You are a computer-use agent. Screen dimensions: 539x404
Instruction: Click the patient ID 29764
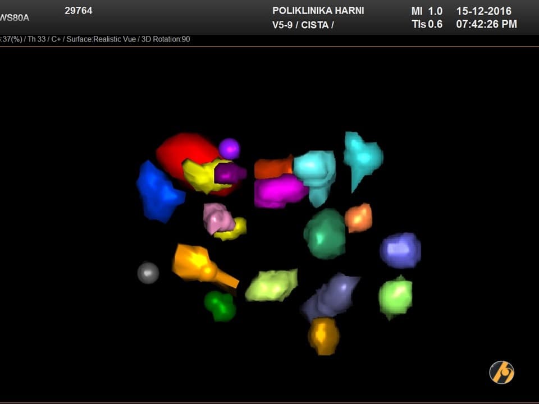click(79, 11)
